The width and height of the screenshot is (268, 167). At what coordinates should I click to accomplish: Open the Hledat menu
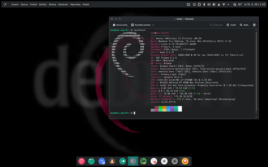86,4
